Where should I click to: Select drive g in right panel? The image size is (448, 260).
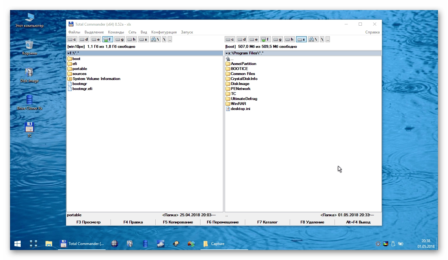278,39
